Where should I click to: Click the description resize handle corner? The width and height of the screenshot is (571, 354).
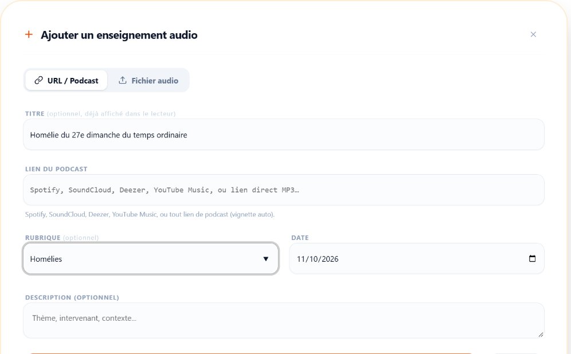pos(541,335)
